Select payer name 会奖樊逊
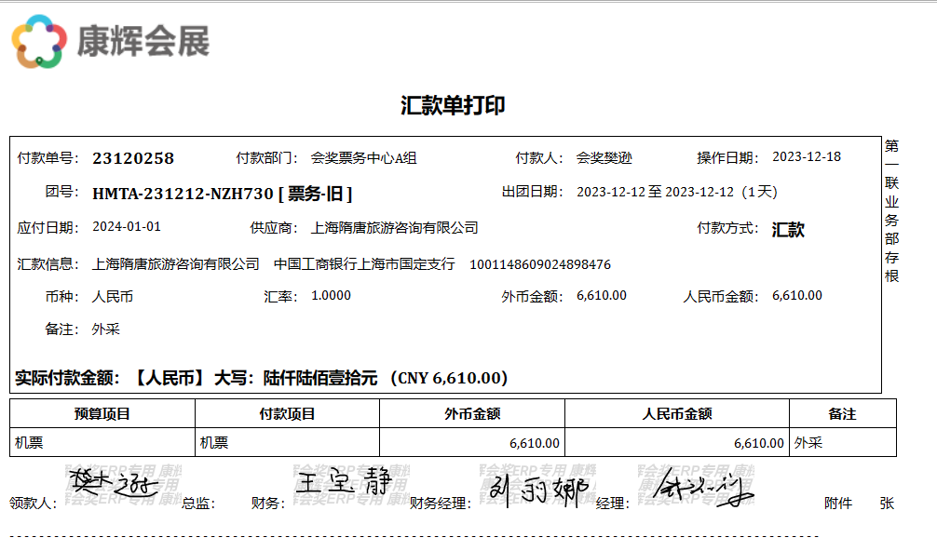Viewport: 937px width, 551px height. point(604,158)
